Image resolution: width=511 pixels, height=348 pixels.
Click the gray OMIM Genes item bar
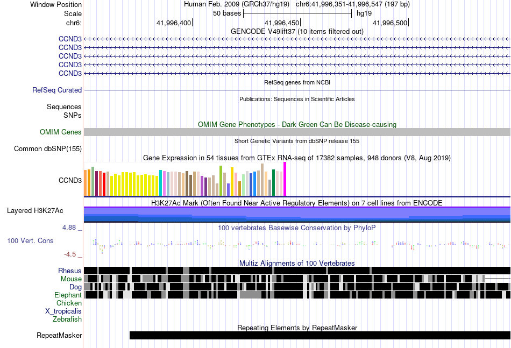coord(297,132)
